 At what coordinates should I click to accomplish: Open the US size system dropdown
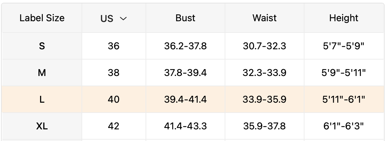tap(113, 18)
